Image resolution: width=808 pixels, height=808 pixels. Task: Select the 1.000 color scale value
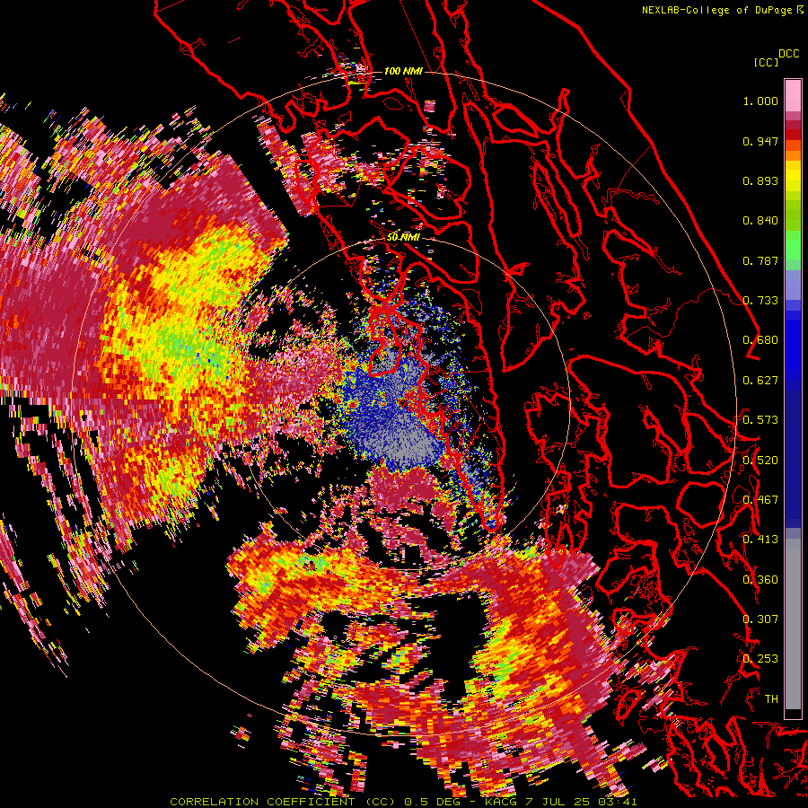click(760, 101)
